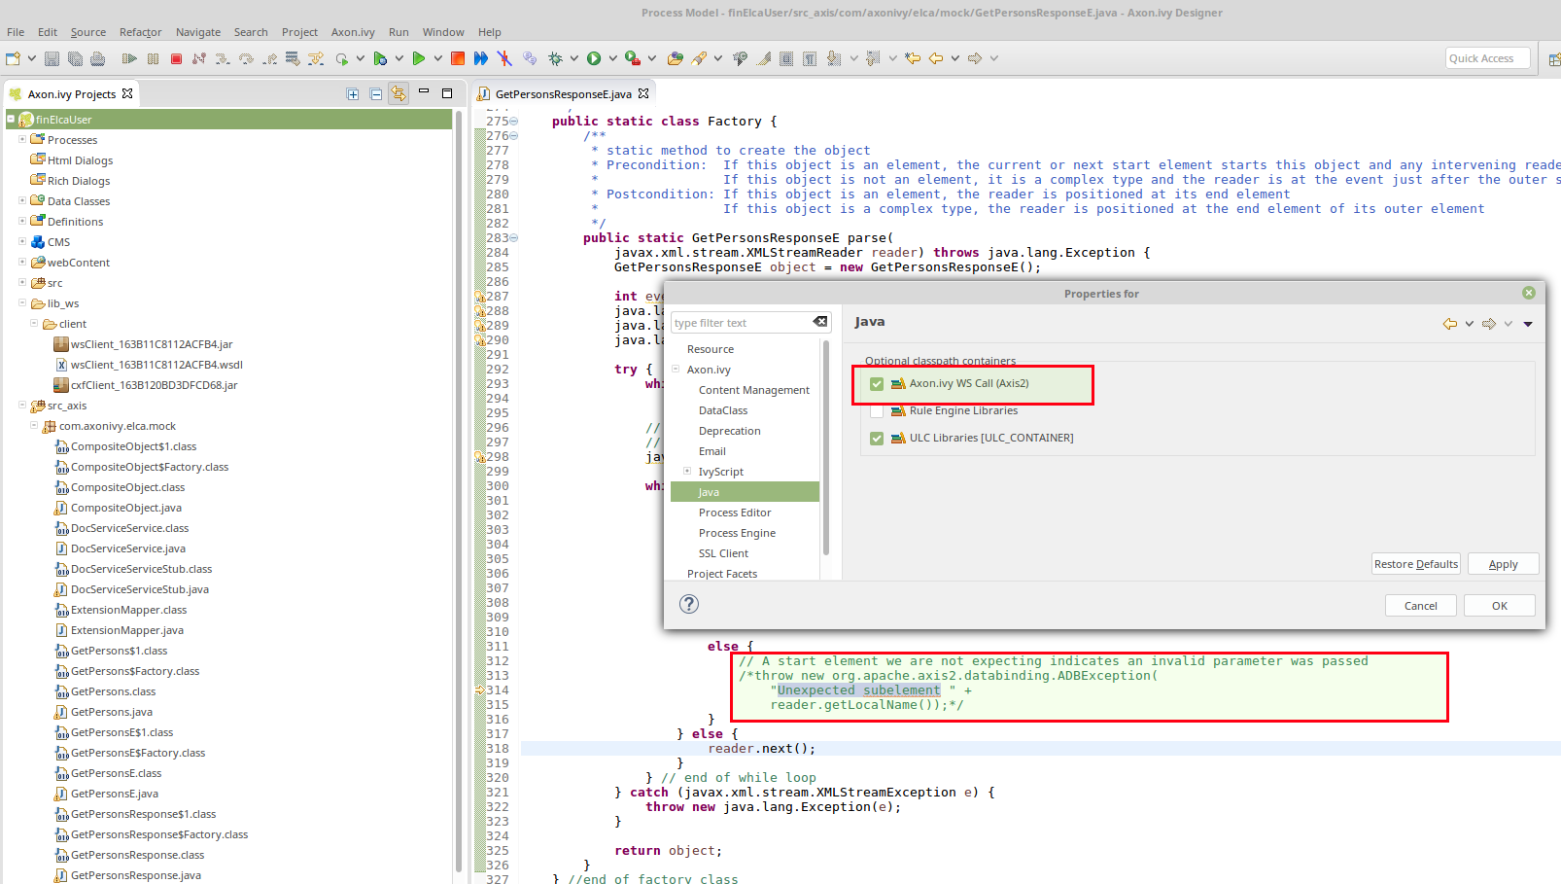This screenshot has height=884, width=1561.
Task: Click the Cancel button in Properties dialog
Action: click(1421, 606)
